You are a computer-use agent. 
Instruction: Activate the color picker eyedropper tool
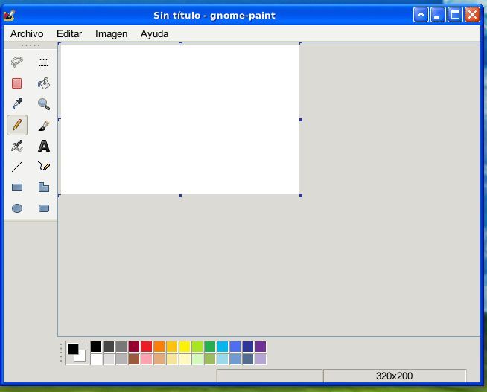[17, 104]
